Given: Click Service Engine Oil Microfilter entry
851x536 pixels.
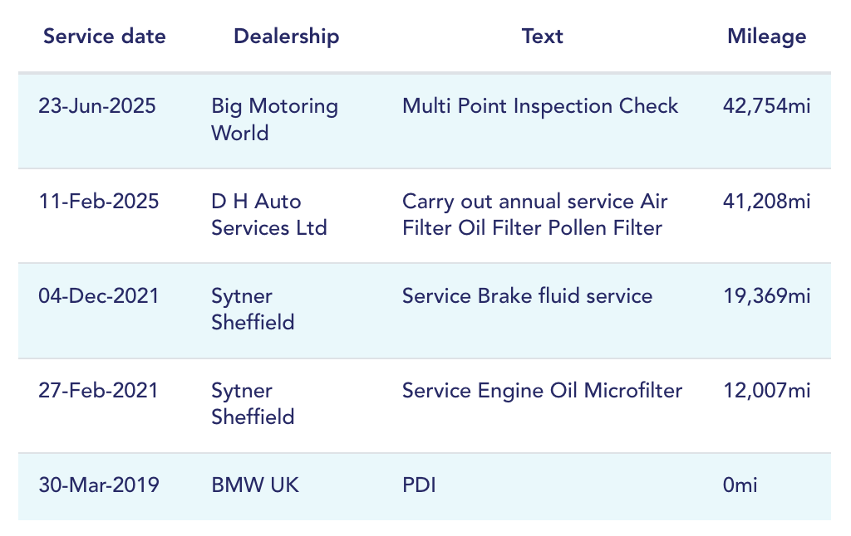Looking at the screenshot, I should click(x=542, y=391).
